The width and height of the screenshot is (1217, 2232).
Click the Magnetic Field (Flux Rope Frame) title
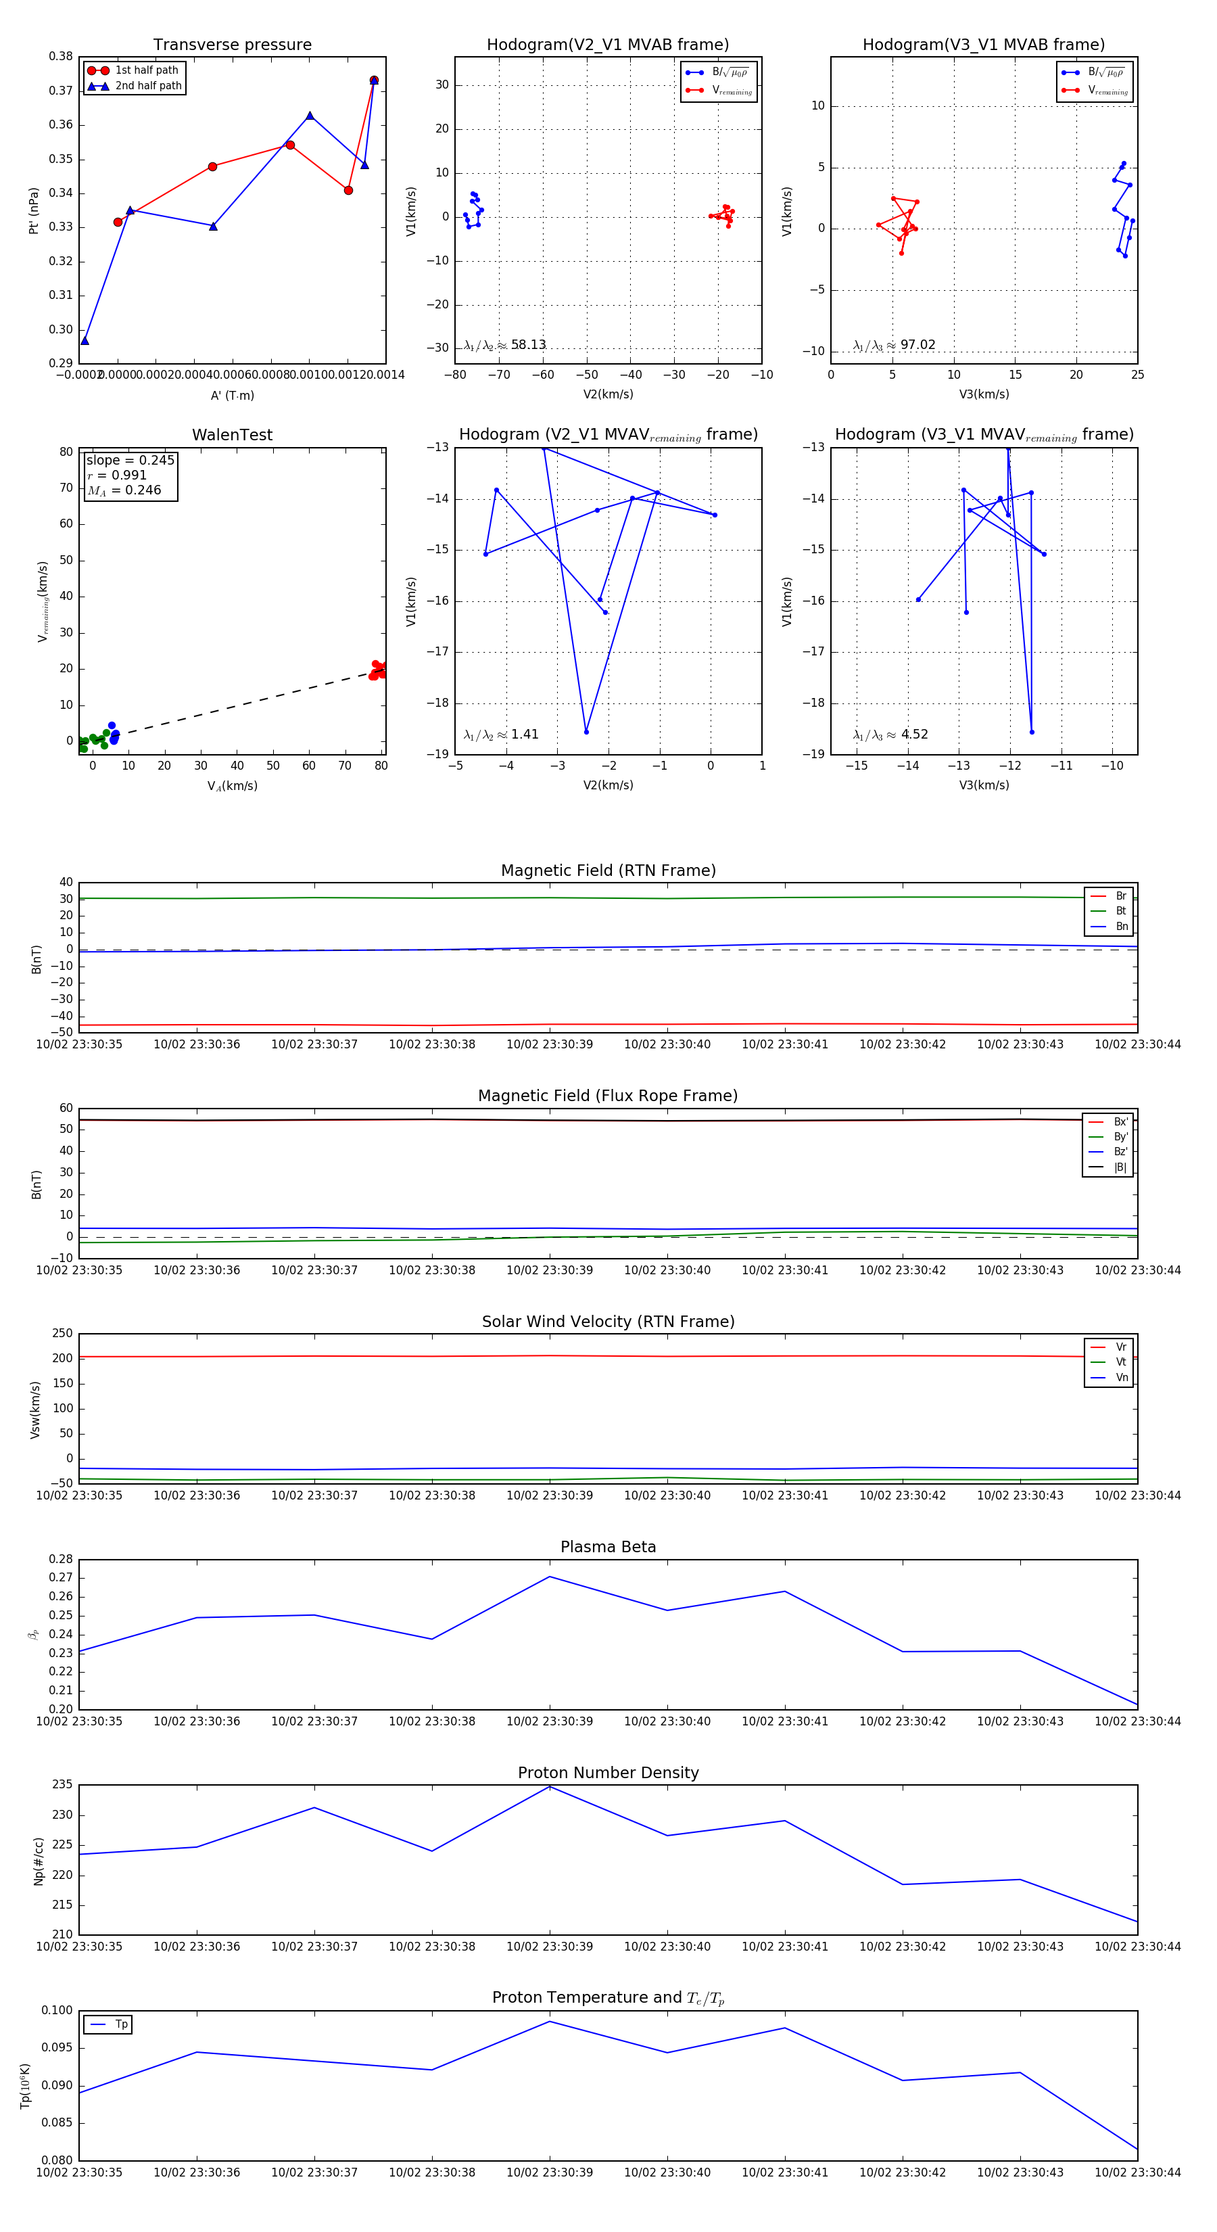point(608,1096)
